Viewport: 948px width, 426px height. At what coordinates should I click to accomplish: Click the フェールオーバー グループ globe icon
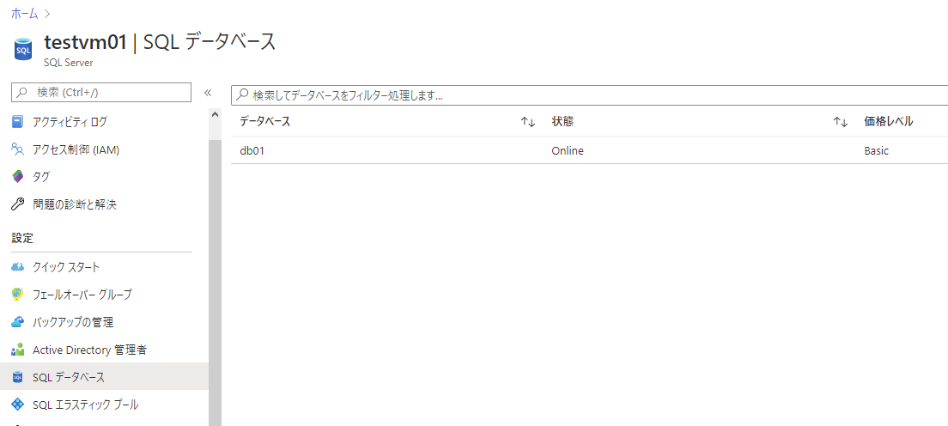(17, 294)
